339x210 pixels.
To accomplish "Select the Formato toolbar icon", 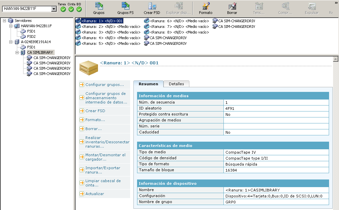I will click(x=206, y=6).
